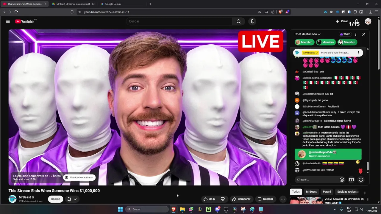Click the browser address bar URL
This screenshot has height=214, width=381.
(x=107, y=12)
